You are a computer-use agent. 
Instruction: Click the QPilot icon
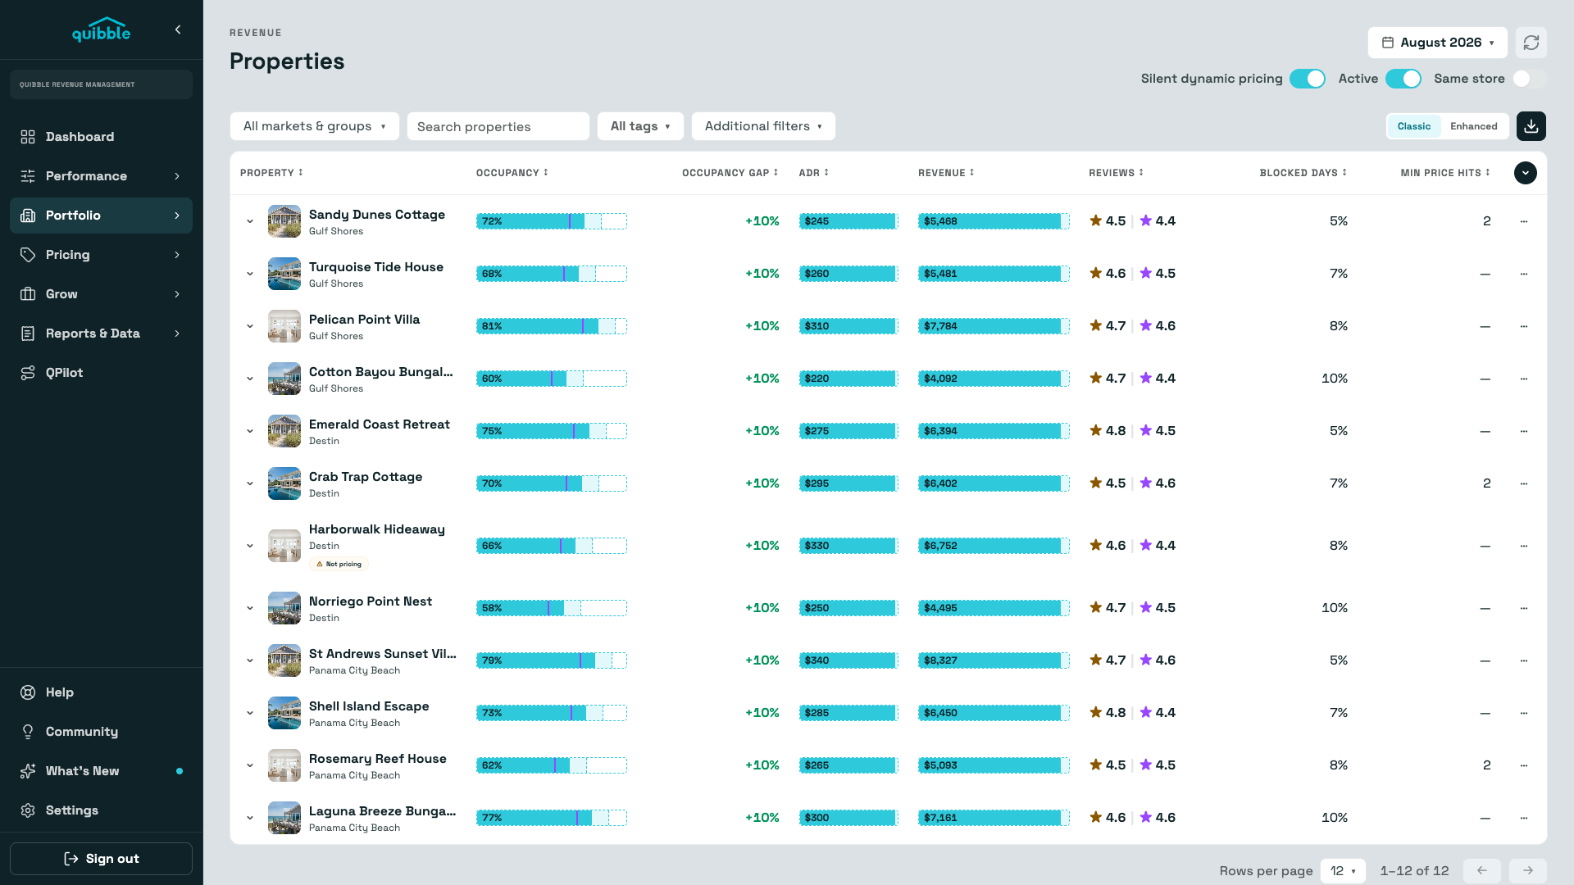(28, 373)
